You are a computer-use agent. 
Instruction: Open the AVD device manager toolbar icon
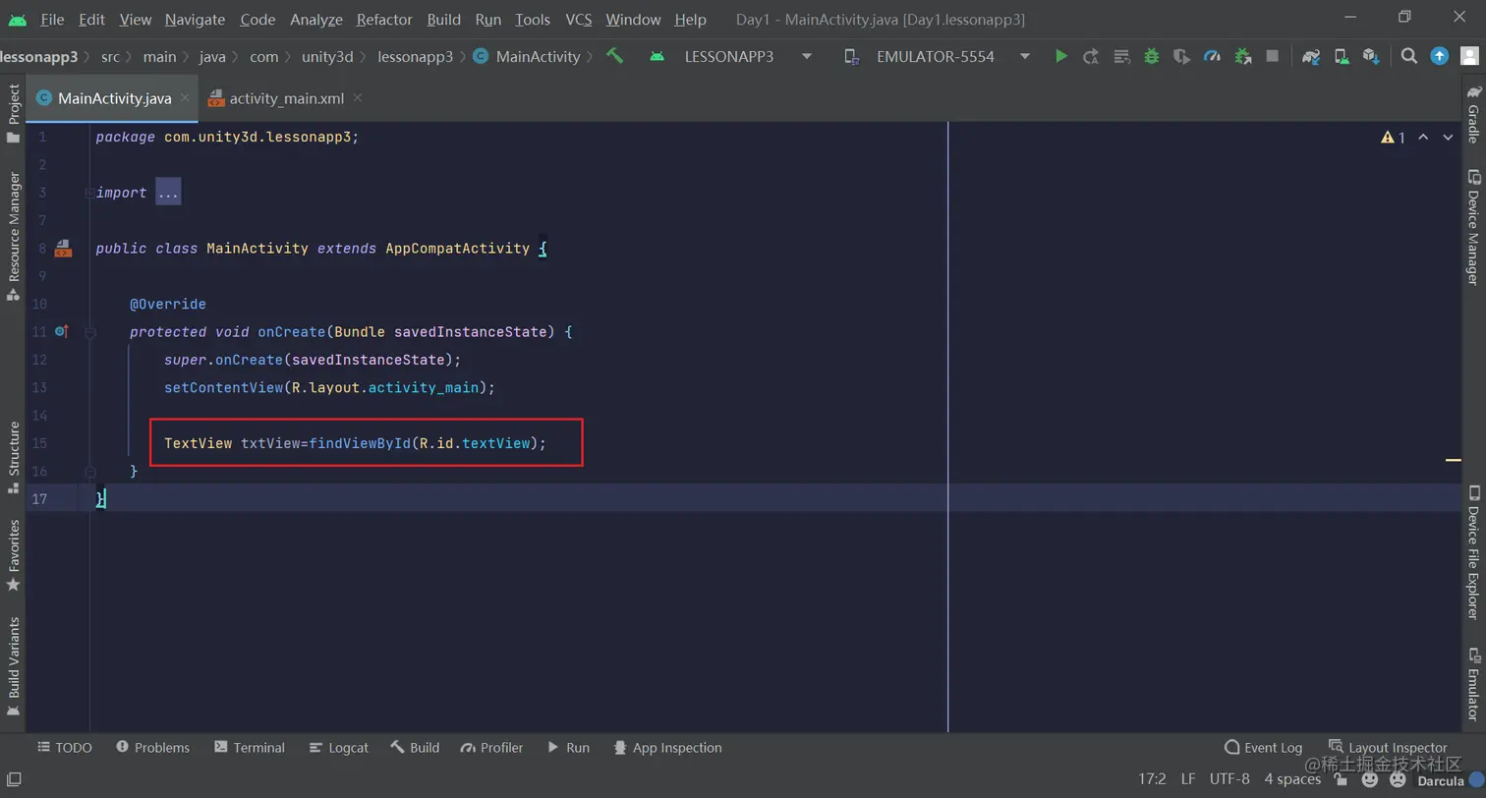pyautogui.click(x=1341, y=56)
